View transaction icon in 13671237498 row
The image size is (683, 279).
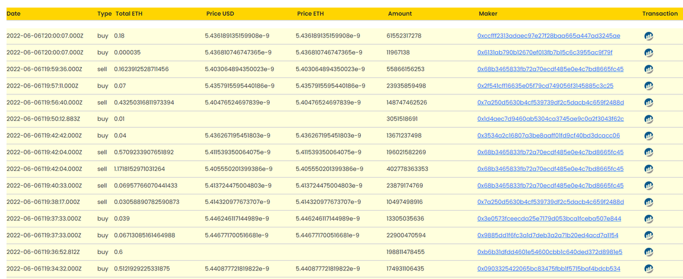(x=648, y=136)
